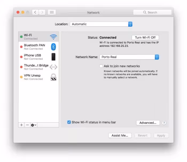
Task: Click the VPN padlock icon
Action: pyautogui.click(x=53, y=77)
